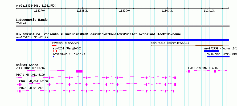The height and width of the screenshot is (106, 237).
Task: Click the 113390k ruler tick label
Action: coord(125,11)
